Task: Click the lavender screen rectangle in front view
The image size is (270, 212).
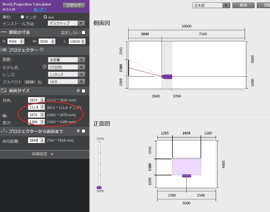Action: (x=187, y=167)
